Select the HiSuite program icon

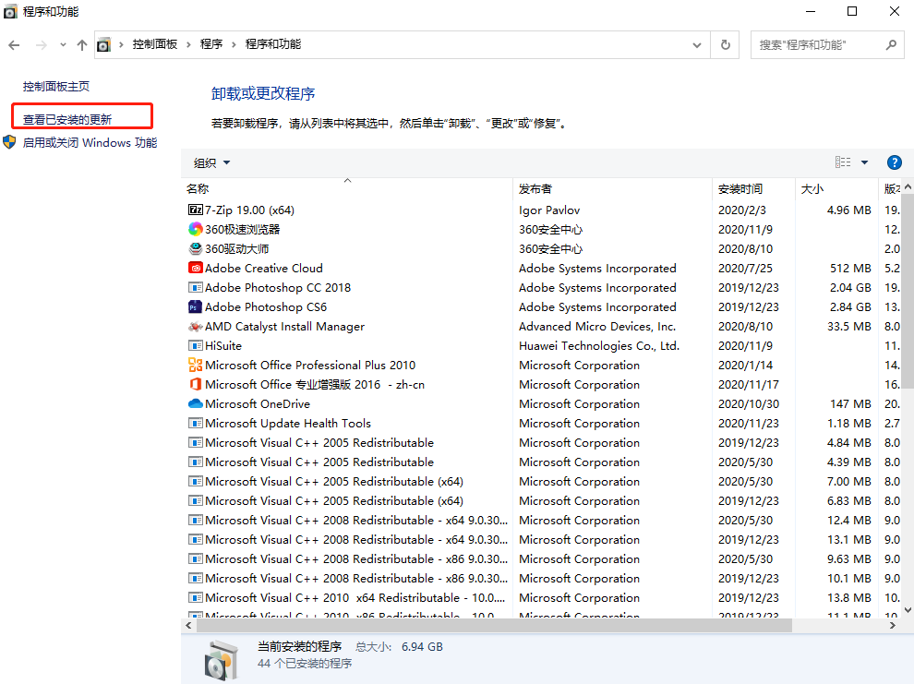(x=195, y=345)
